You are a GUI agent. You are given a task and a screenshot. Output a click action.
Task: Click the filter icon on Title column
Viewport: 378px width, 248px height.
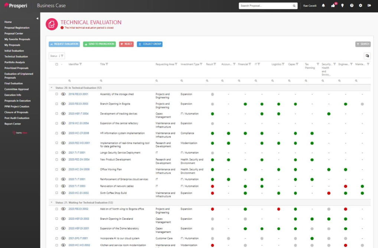[107, 64]
